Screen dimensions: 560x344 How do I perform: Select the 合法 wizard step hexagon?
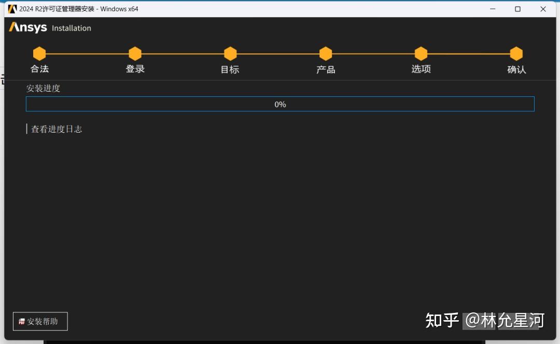pos(39,53)
